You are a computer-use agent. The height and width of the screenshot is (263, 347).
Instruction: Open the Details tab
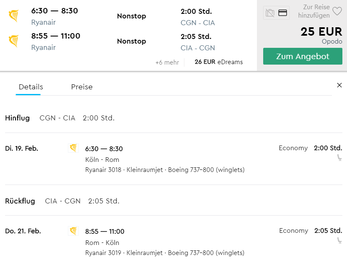tap(31, 87)
